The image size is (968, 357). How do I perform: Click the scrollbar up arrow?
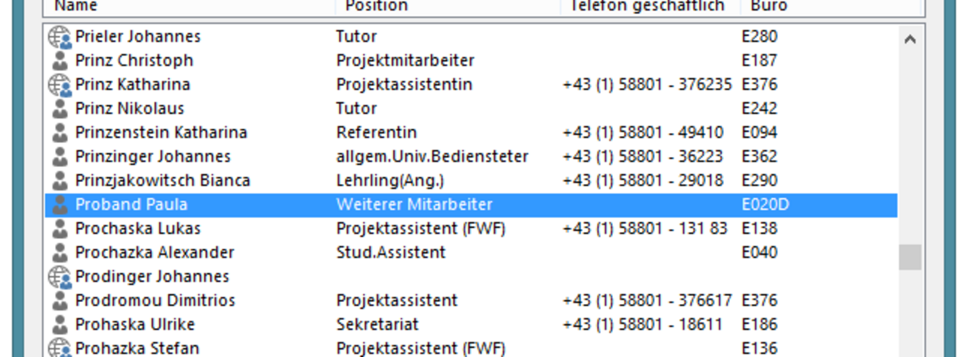[910, 39]
